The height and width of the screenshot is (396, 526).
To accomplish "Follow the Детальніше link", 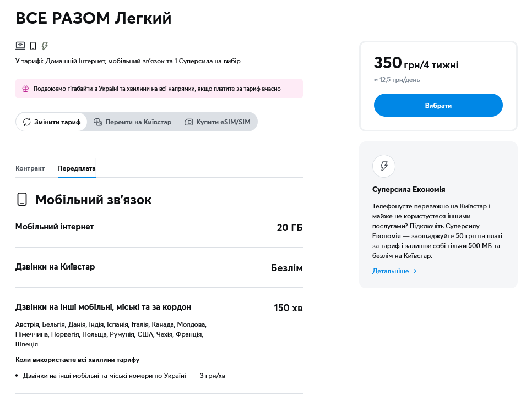I will point(391,271).
